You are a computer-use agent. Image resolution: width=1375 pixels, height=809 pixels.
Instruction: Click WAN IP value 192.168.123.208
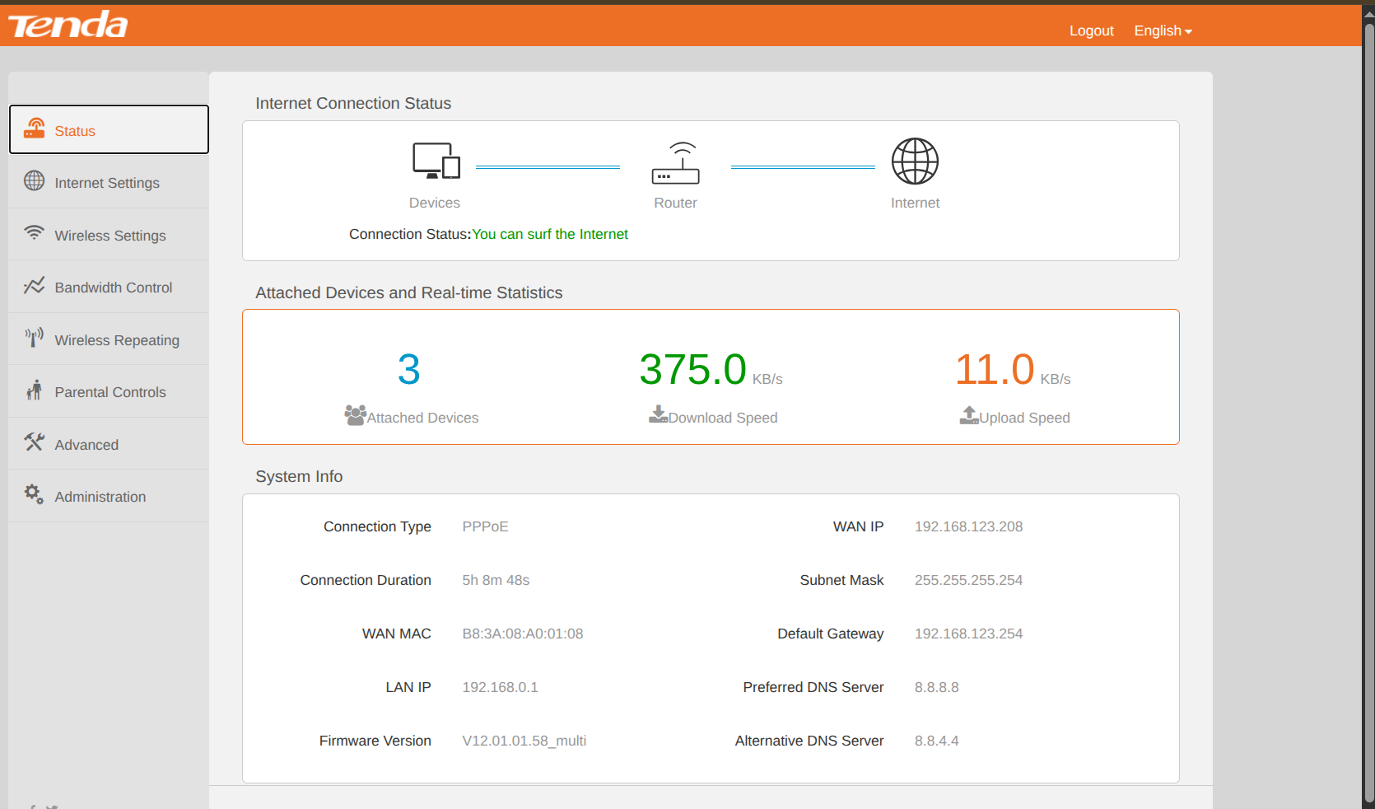(968, 526)
